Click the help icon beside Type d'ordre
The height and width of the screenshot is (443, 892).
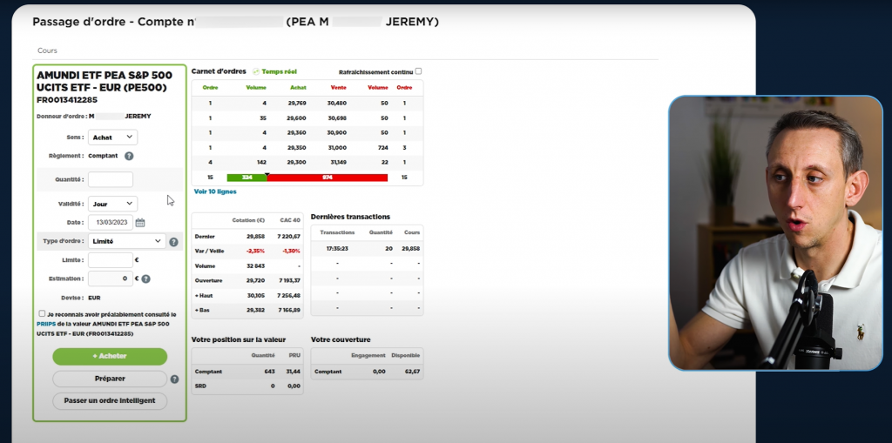click(173, 242)
